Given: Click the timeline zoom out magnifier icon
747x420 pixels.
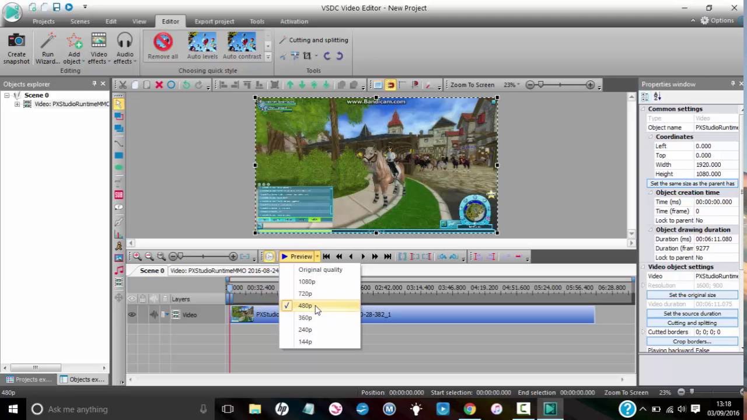Looking at the screenshot, I should (x=149, y=256).
